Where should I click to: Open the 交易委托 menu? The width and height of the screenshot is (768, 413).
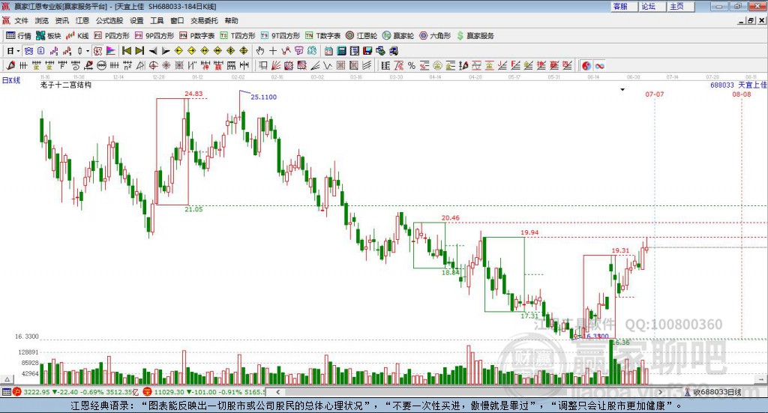pos(204,20)
